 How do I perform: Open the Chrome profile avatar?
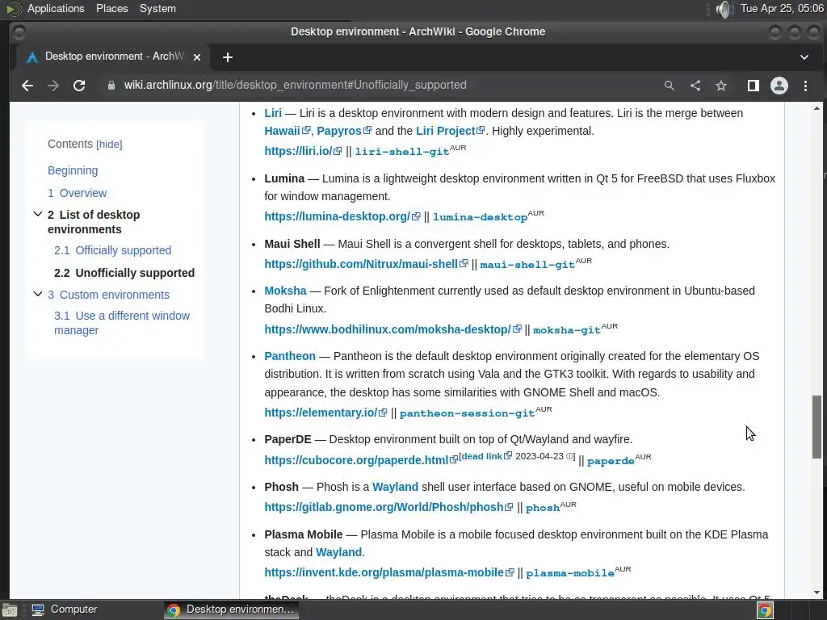click(x=779, y=86)
